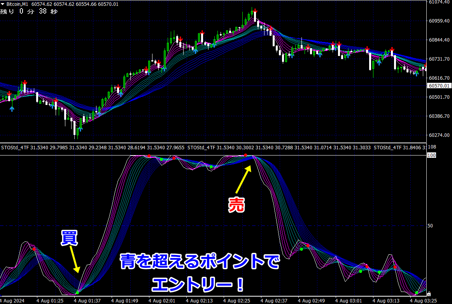Click the 4 Aug 02:01 time axis label
The image size is (452, 304).
coord(162,301)
